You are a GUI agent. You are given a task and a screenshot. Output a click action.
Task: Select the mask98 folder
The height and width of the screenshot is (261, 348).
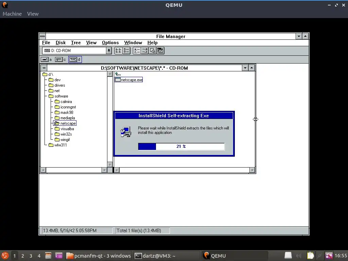coord(64,112)
